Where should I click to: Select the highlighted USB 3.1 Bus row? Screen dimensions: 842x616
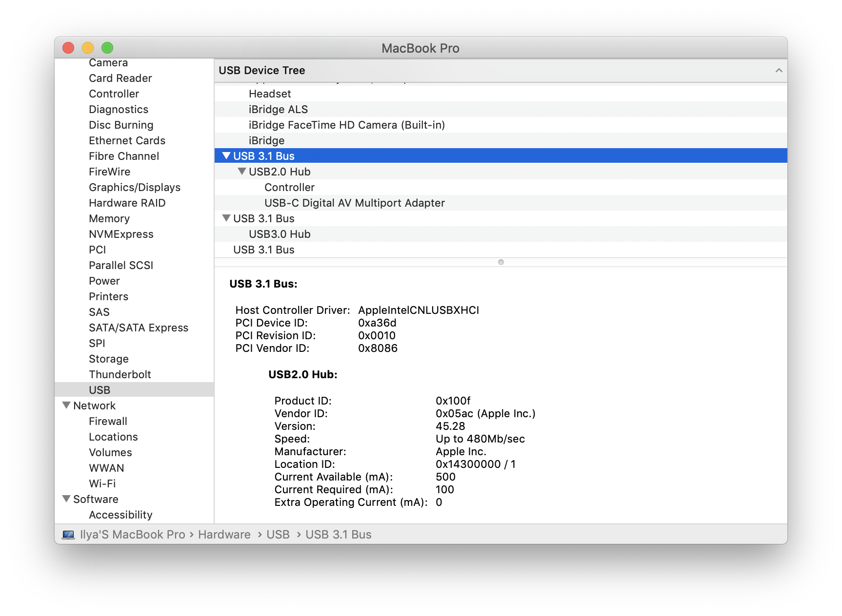[x=501, y=156]
